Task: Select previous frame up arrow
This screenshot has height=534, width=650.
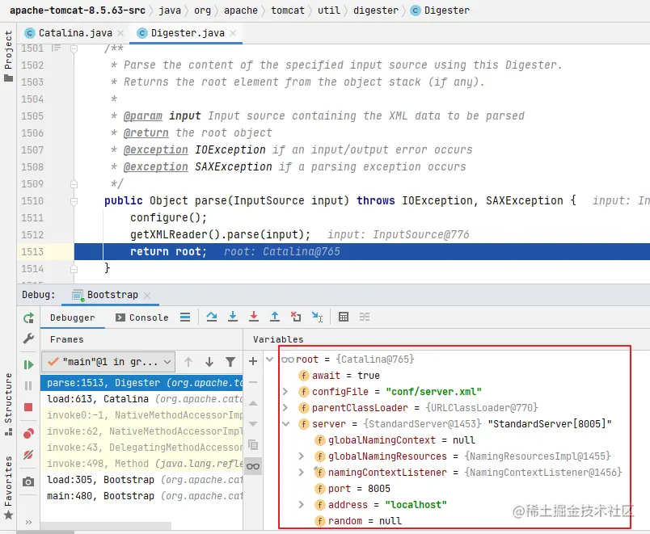Action: click(x=188, y=362)
